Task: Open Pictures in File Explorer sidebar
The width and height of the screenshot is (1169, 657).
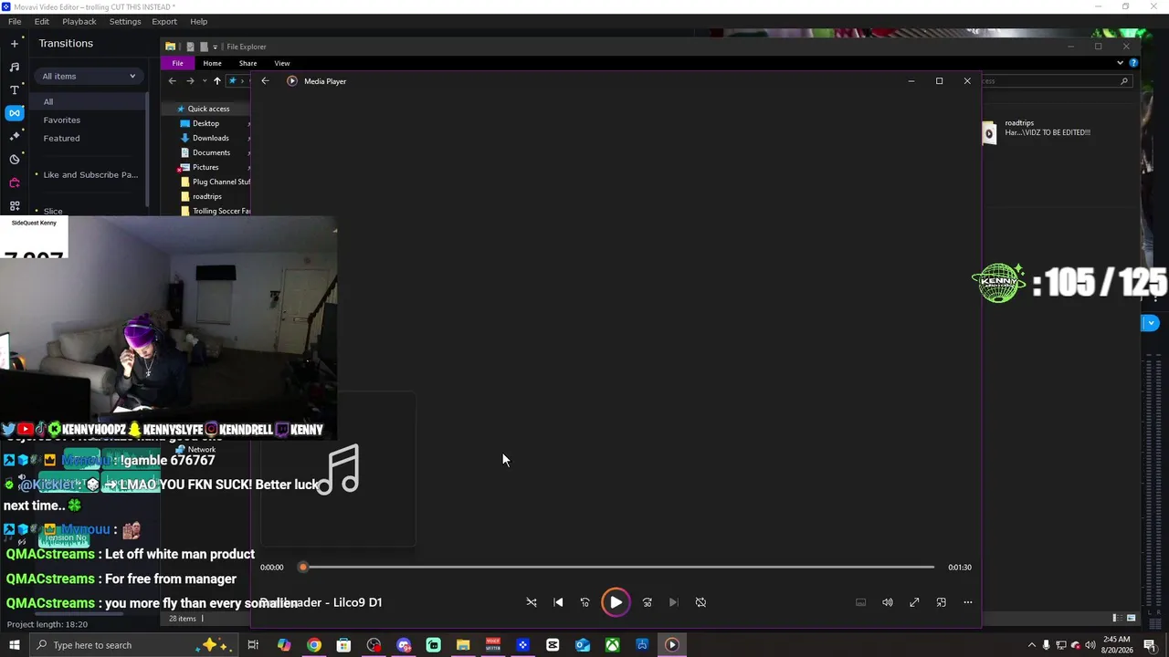Action: coord(205,167)
